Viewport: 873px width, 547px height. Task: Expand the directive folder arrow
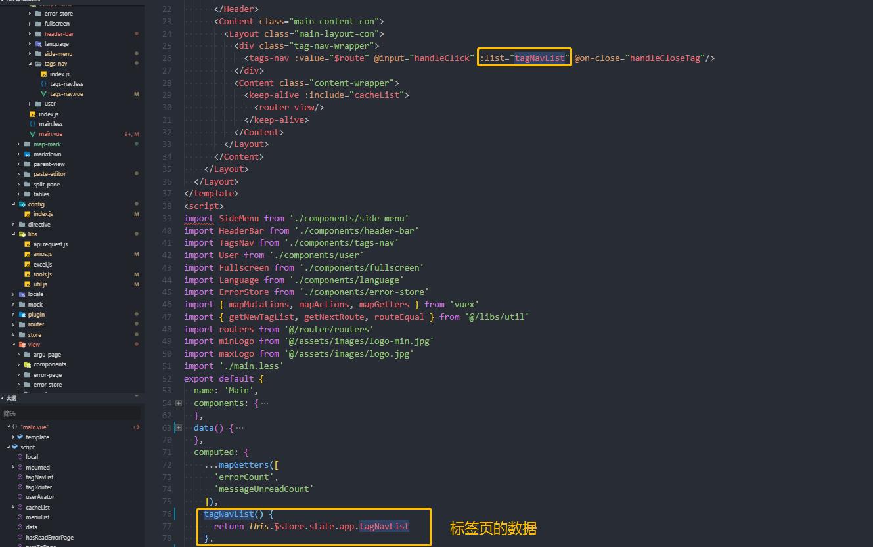[x=14, y=225]
